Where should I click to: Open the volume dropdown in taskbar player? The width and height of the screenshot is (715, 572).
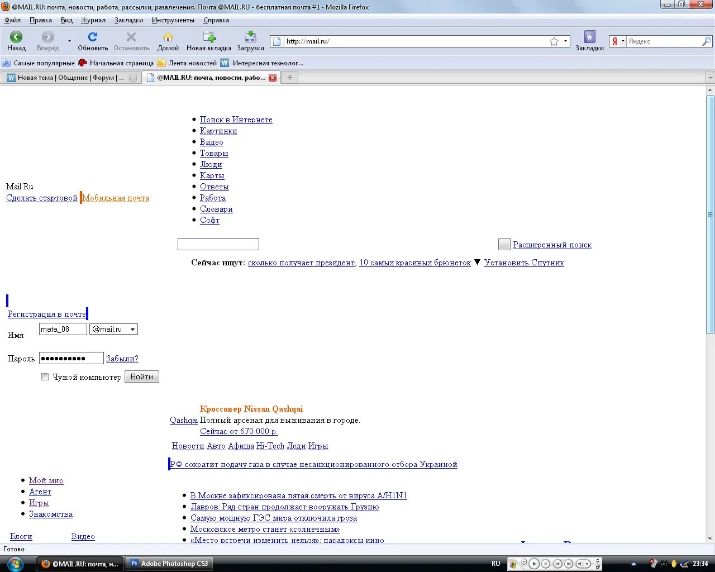click(x=588, y=564)
